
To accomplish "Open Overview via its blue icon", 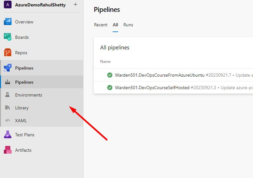I will click(x=8, y=21).
